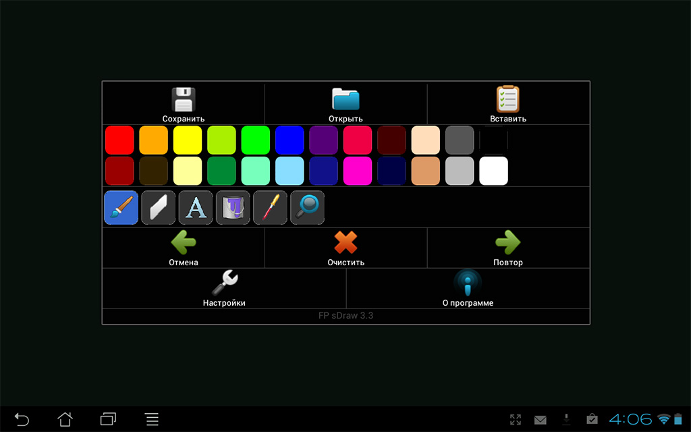Image resolution: width=691 pixels, height=432 pixels.
Task: Pick the dark green color swatch
Action: pyautogui.click(x=221, y=171)
